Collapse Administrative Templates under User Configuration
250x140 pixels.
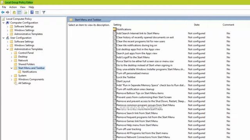click(x=7, y=49)
